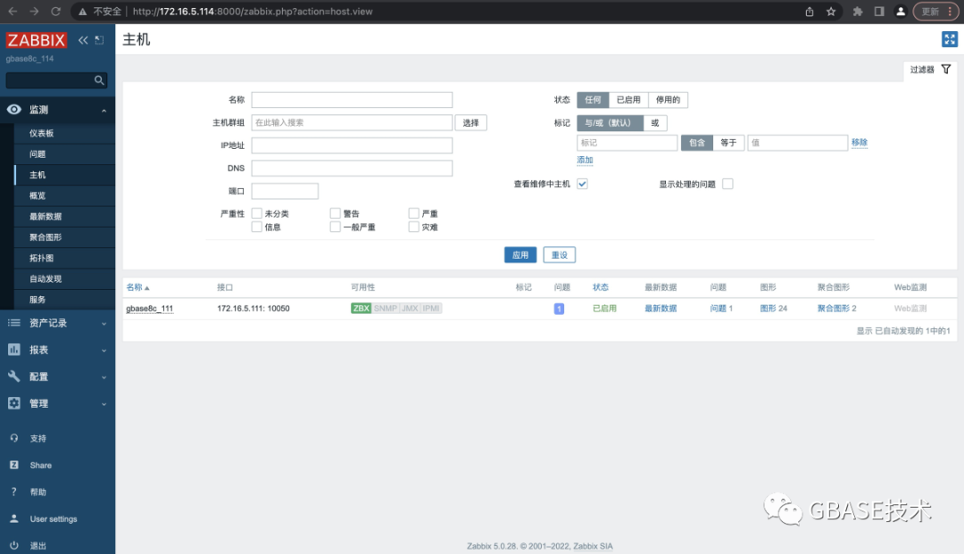Click the gear icon for 管理
The height and width of the screenshot is (554, 964).
point(14,403)
